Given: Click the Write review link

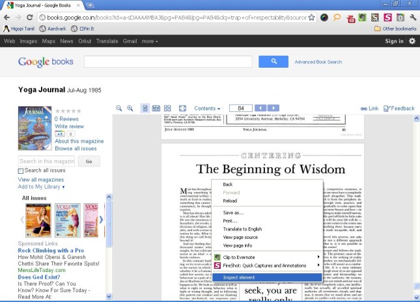Looking at the screenshot, I should [69, 126].
